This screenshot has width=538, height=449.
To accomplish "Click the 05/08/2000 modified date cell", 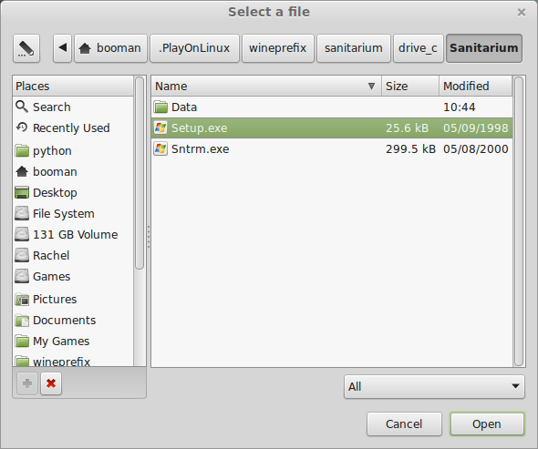I will (476, 149).
